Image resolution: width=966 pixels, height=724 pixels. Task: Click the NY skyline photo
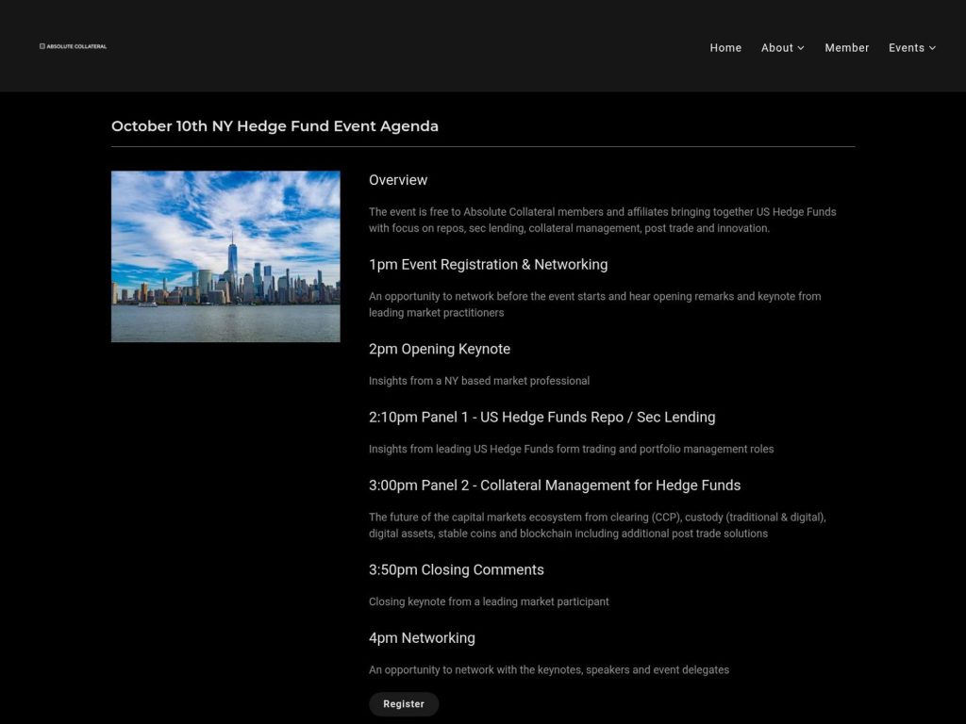(225, 255)
